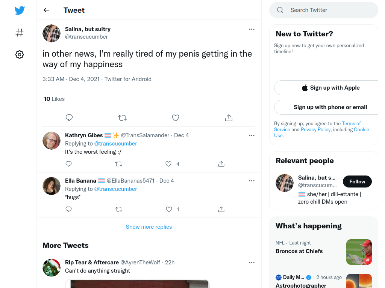The image size is (385, 288).
Task: Open the more options menu on Salina's tweet
Action: pyautogui.click(x=252, y=29)
